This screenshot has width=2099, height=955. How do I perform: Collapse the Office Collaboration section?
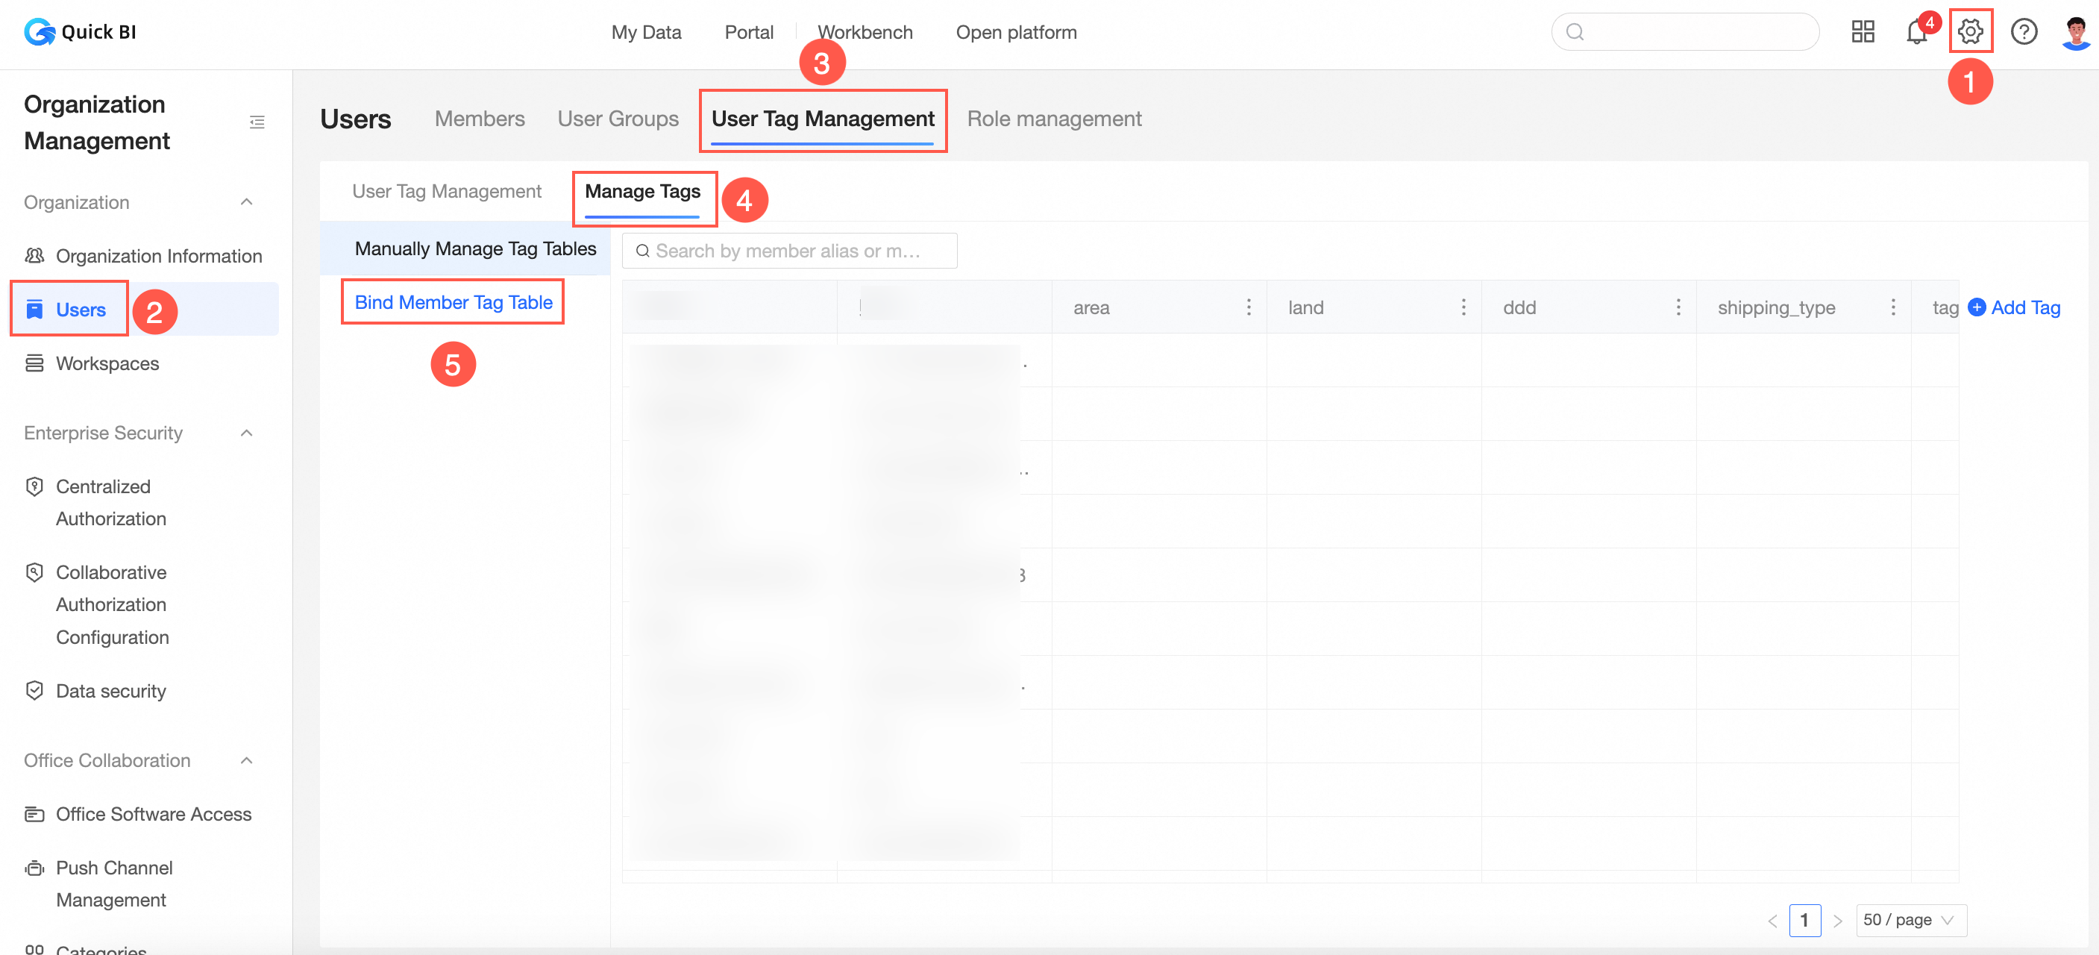pyautogui.click(x=247, y=760)
